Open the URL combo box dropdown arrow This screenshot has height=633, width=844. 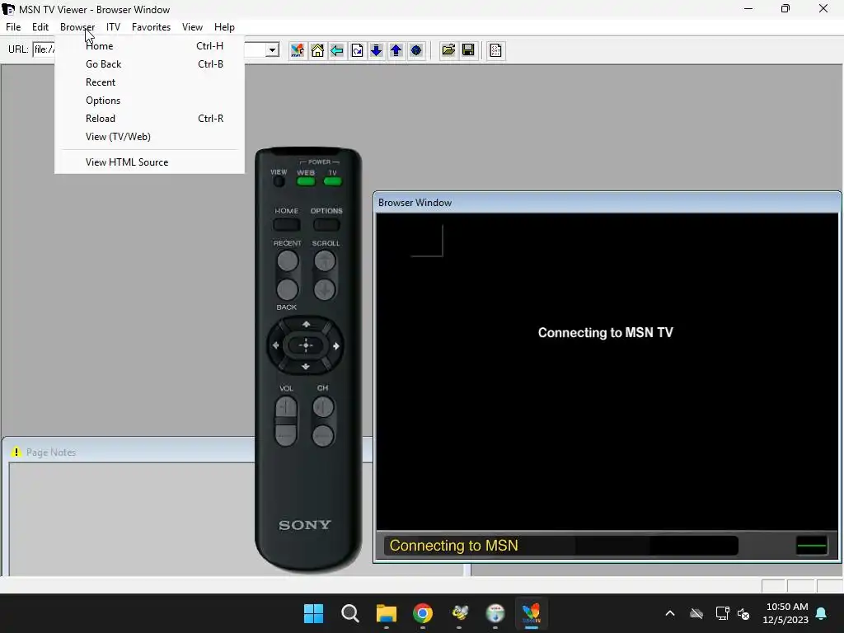tap(272, 50)
